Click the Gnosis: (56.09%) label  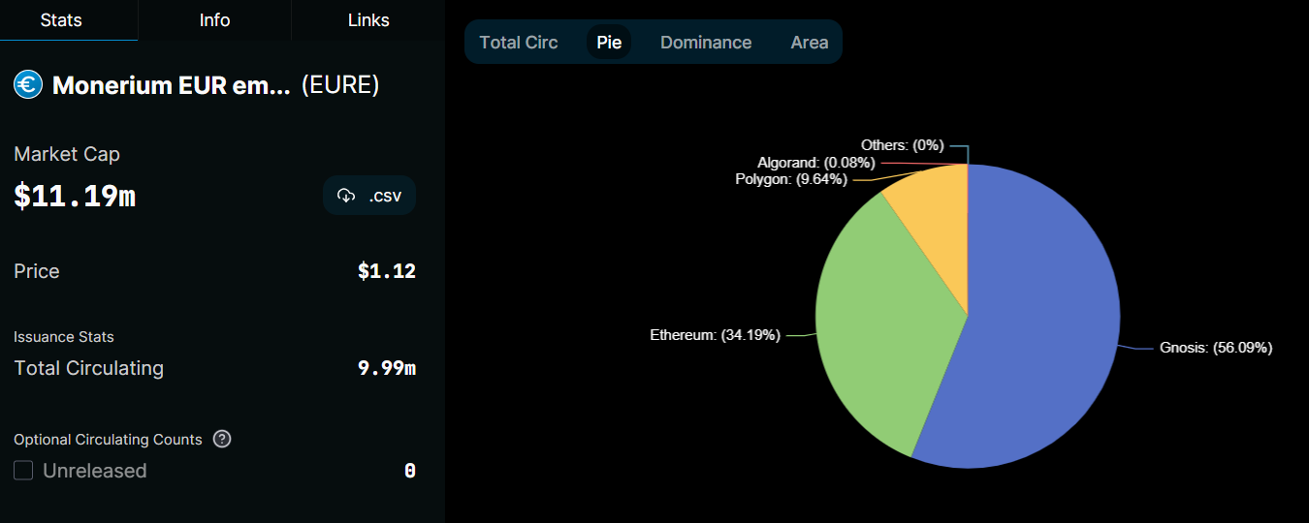[1215, 348]
